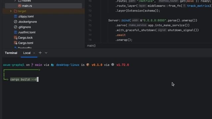Image resolution: width=212 pixels, height=119 pixels.
Task: Add a new terminal session
Action: tap(40, 53)
